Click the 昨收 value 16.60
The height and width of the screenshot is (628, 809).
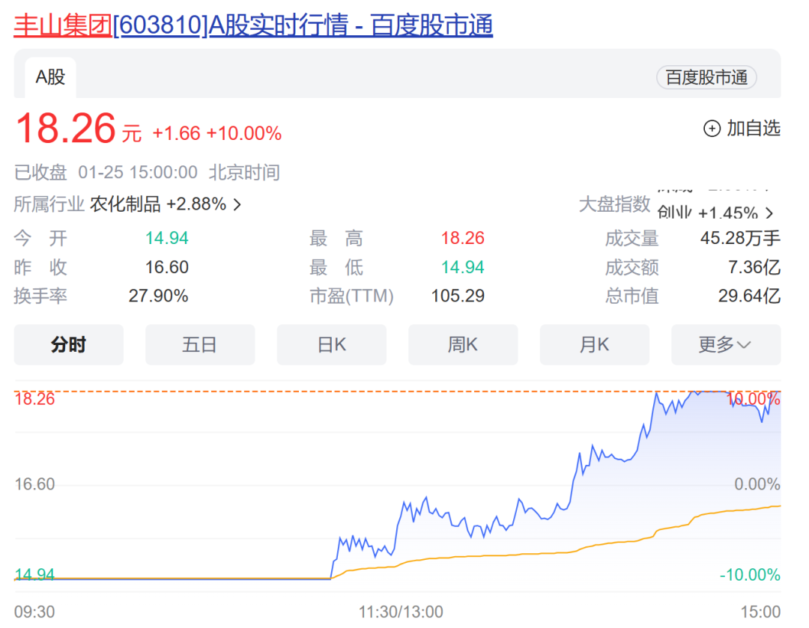pyautogui.click(x=166, y=267)
